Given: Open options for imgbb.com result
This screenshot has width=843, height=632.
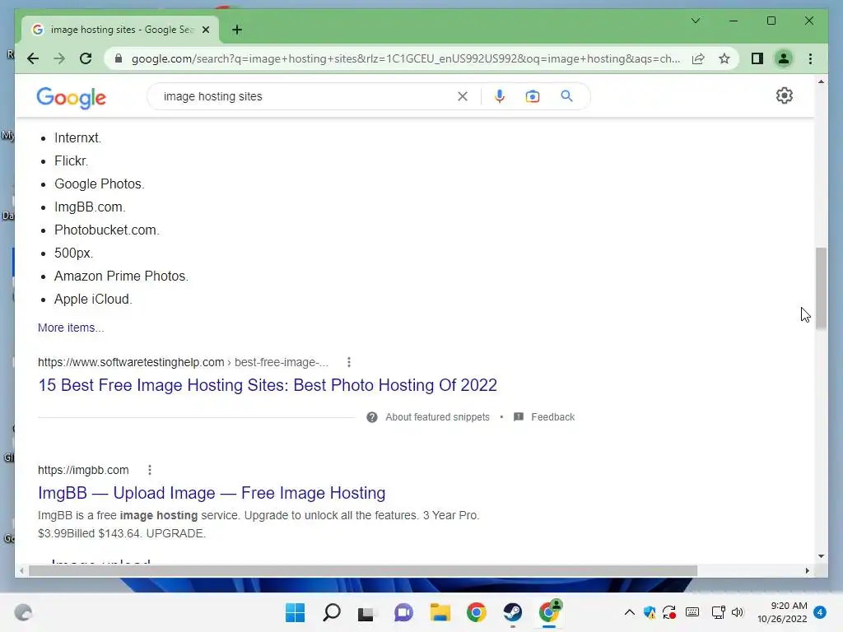Looking at the screenshot, I should click(x=150, y=470).
